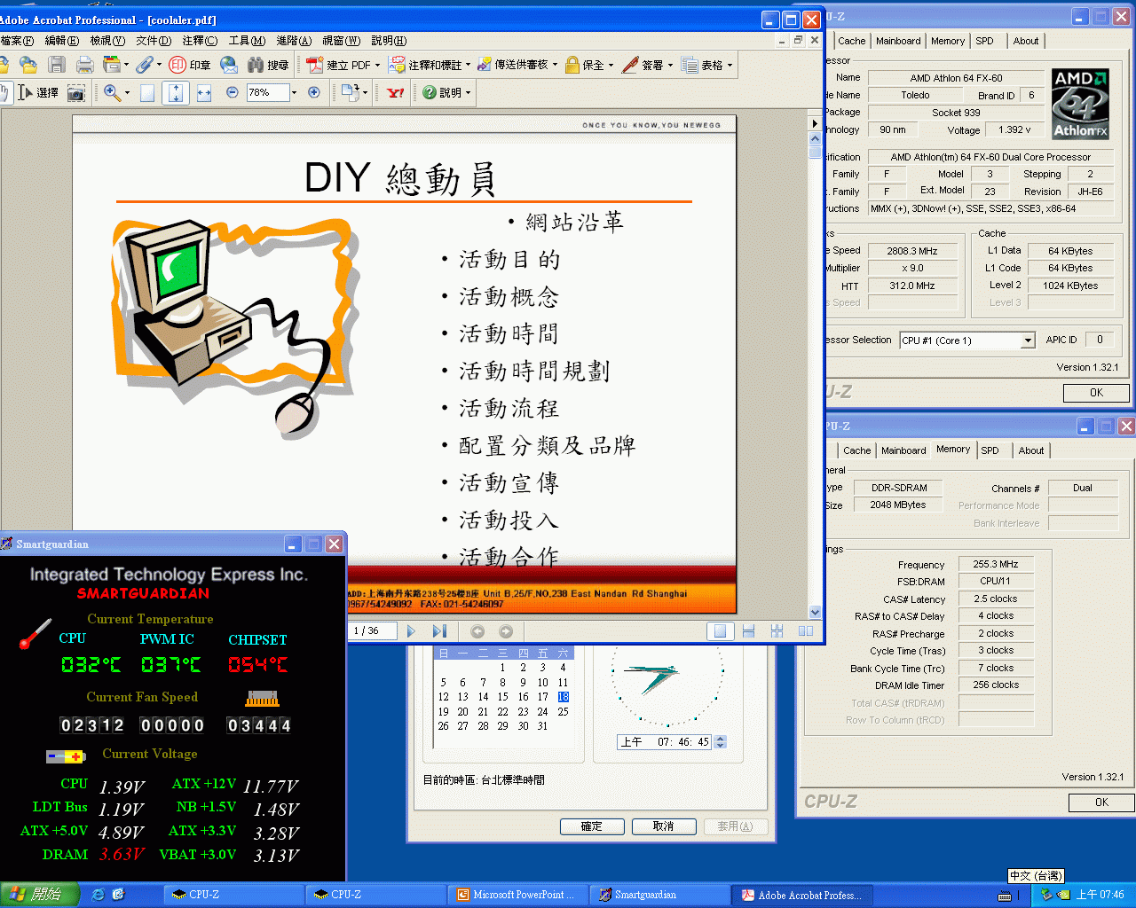
Task: Click the Fit Page toolbar icon
Action: click(176, 92)
